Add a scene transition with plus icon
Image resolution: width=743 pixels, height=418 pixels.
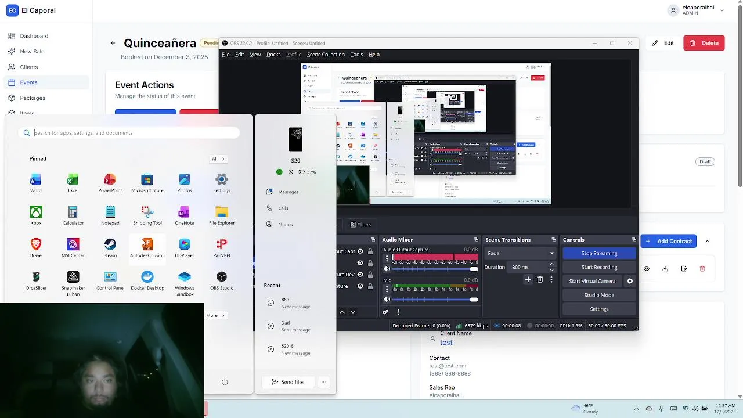[x=528, y=280]
